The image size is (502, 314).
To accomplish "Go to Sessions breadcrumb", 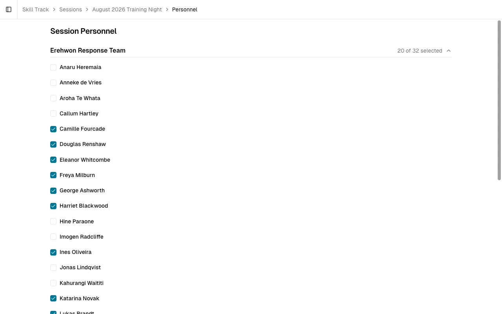I will pyautogui.click(x=71, y=9).
